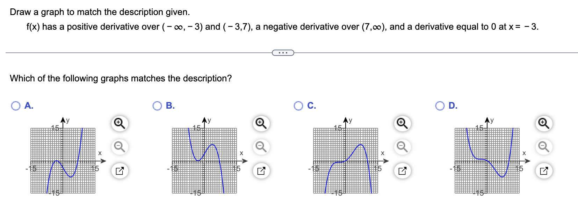Viewport: 578px width, 211px height.
Task: Click the zoom-out magnifier for graph A
Action: pos(119,147)
